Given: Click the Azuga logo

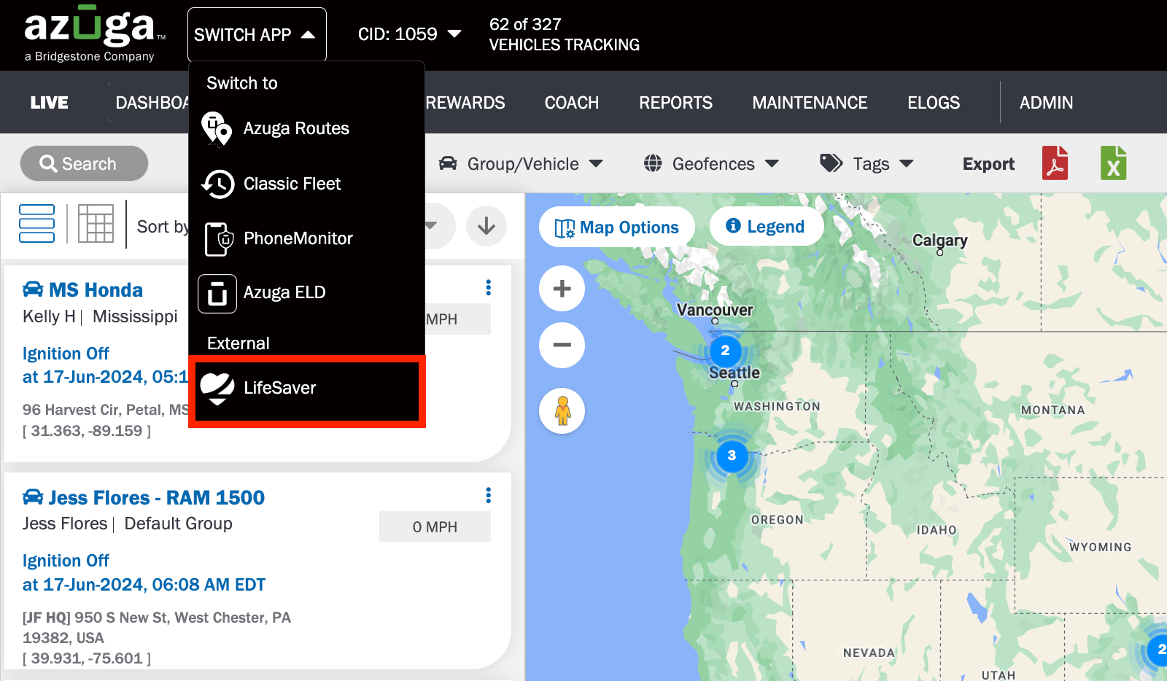Looking at the screenshot, I should tap(95, 34).
